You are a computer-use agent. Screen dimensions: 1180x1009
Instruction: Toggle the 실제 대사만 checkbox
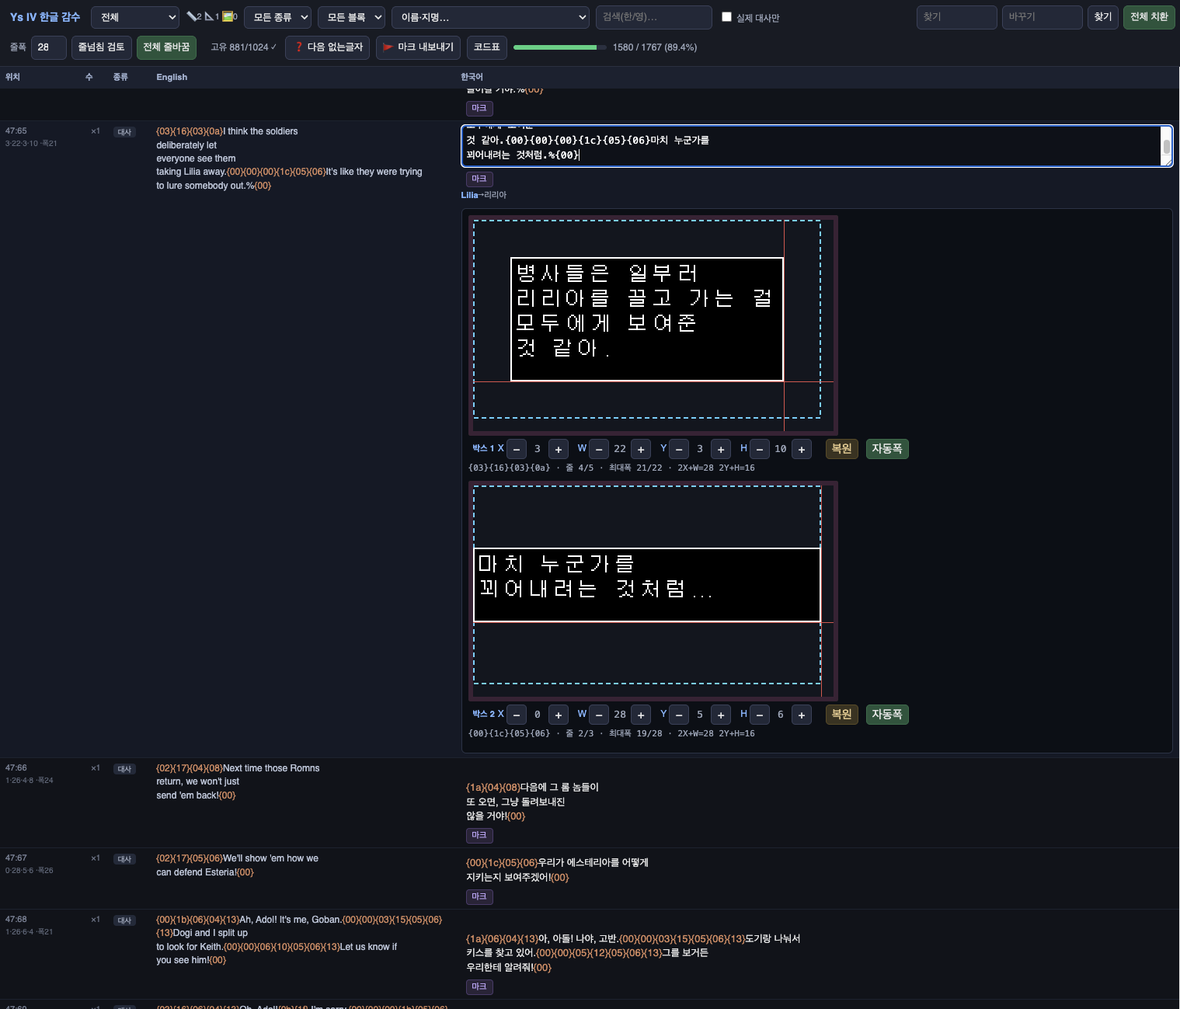[x=726, y=16]
